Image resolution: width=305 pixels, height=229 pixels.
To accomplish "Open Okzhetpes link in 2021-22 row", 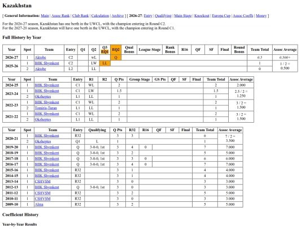I will pos(43,119).
